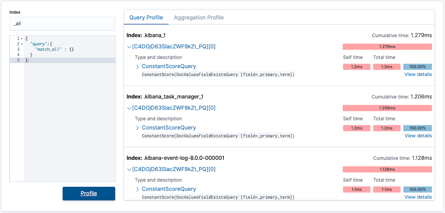Fold the code at line 1 arrow
The height and width of the screenshot is (213, 445).
22,39
